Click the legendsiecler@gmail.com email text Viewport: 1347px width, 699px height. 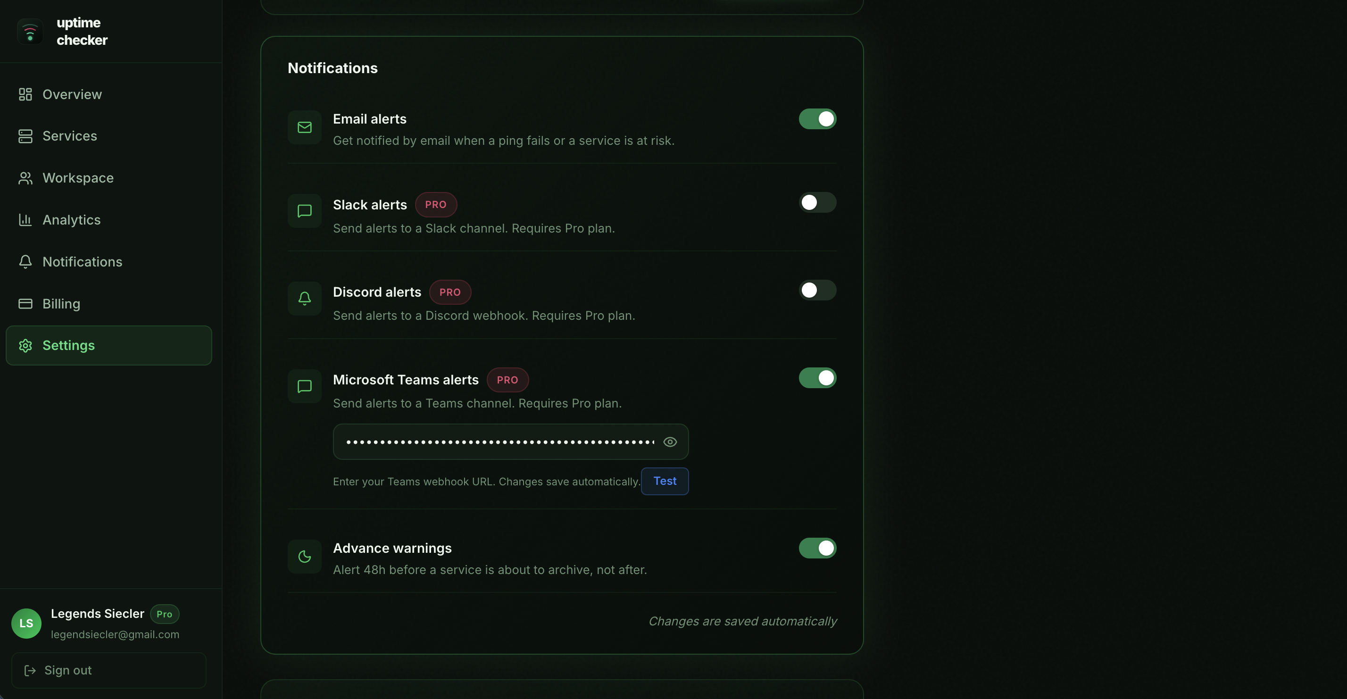[x=115, y=634]
